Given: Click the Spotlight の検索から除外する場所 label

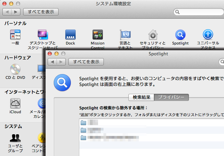Looking at the screenshot, I should [113, 108].
